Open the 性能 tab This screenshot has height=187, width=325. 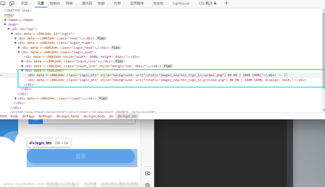pos(101,3)
